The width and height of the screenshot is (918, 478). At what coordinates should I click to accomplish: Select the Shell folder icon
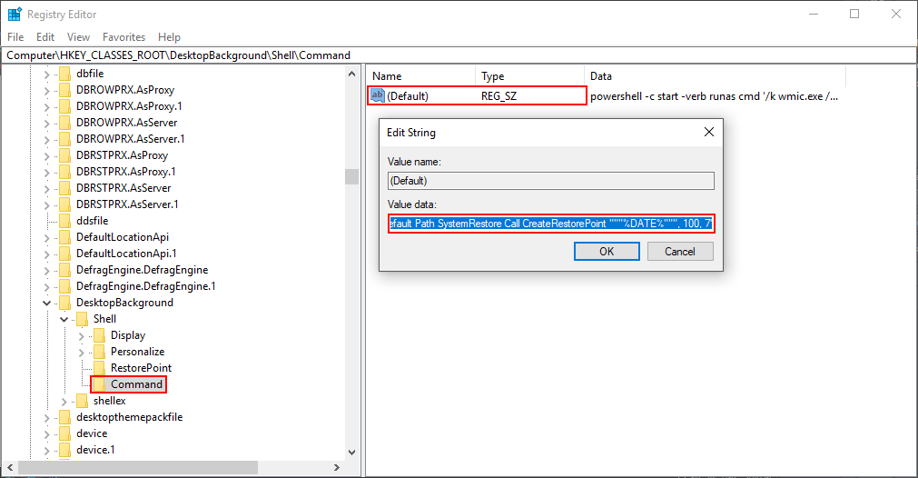click(x=83, y=319)
